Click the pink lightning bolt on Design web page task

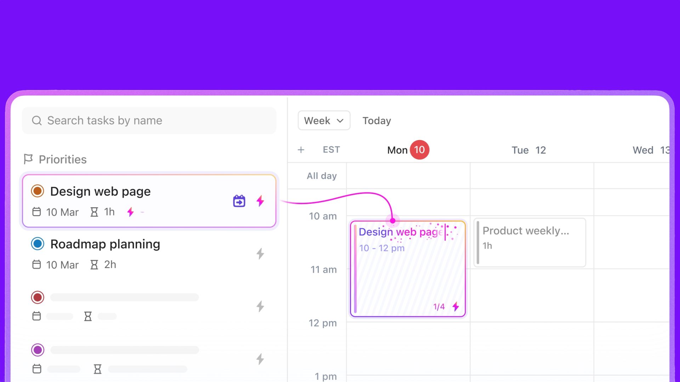(x=260, y=201)
